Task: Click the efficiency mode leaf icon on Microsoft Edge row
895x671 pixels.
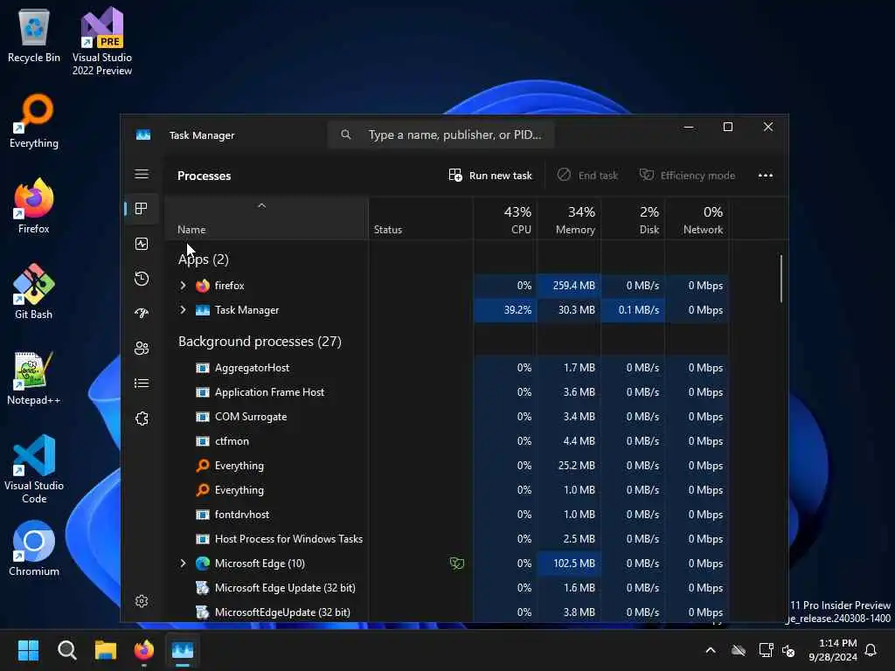Action: [456, 564]
